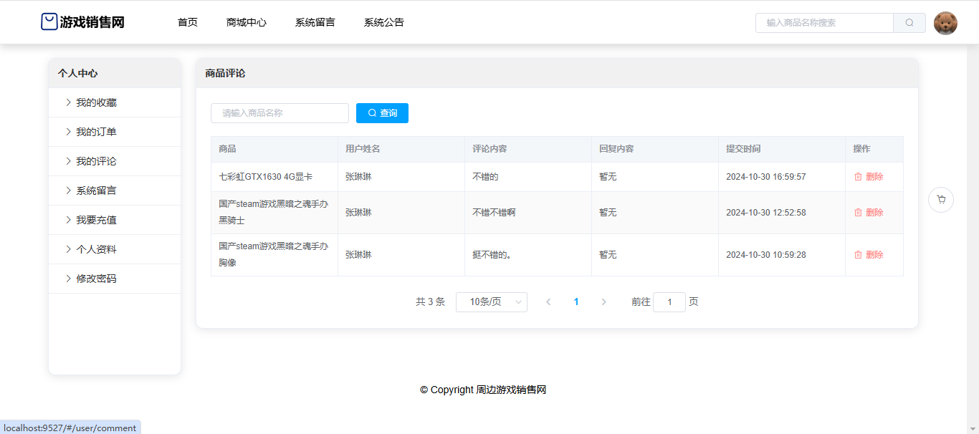979x434 pixels.
Task: Focus the 请输入商品名称 filter field
Action: [x=280, y=113]
